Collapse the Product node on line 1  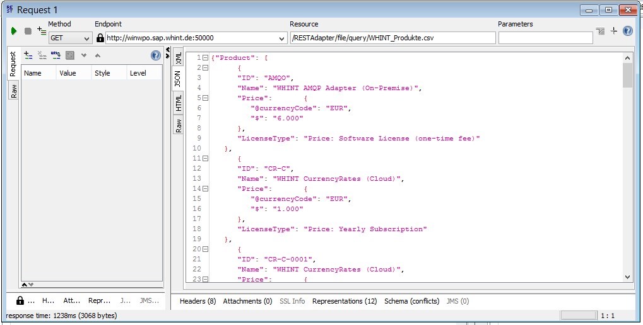coord(206,57)
